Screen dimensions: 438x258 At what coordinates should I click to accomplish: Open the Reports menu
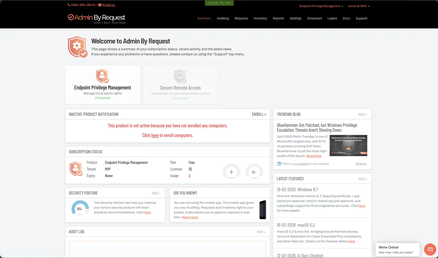tap(279, 18)
